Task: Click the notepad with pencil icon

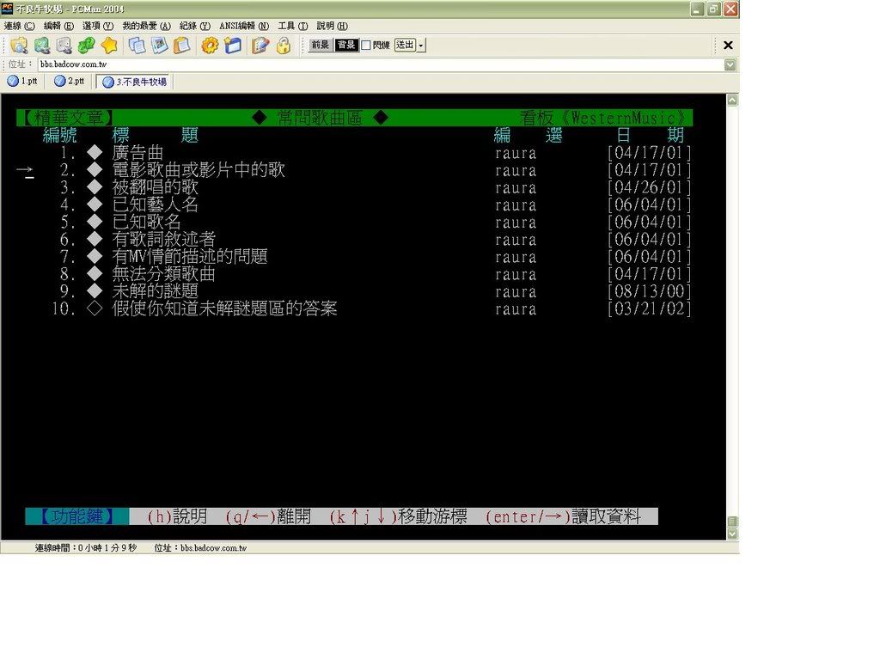Action: [260, 46]
